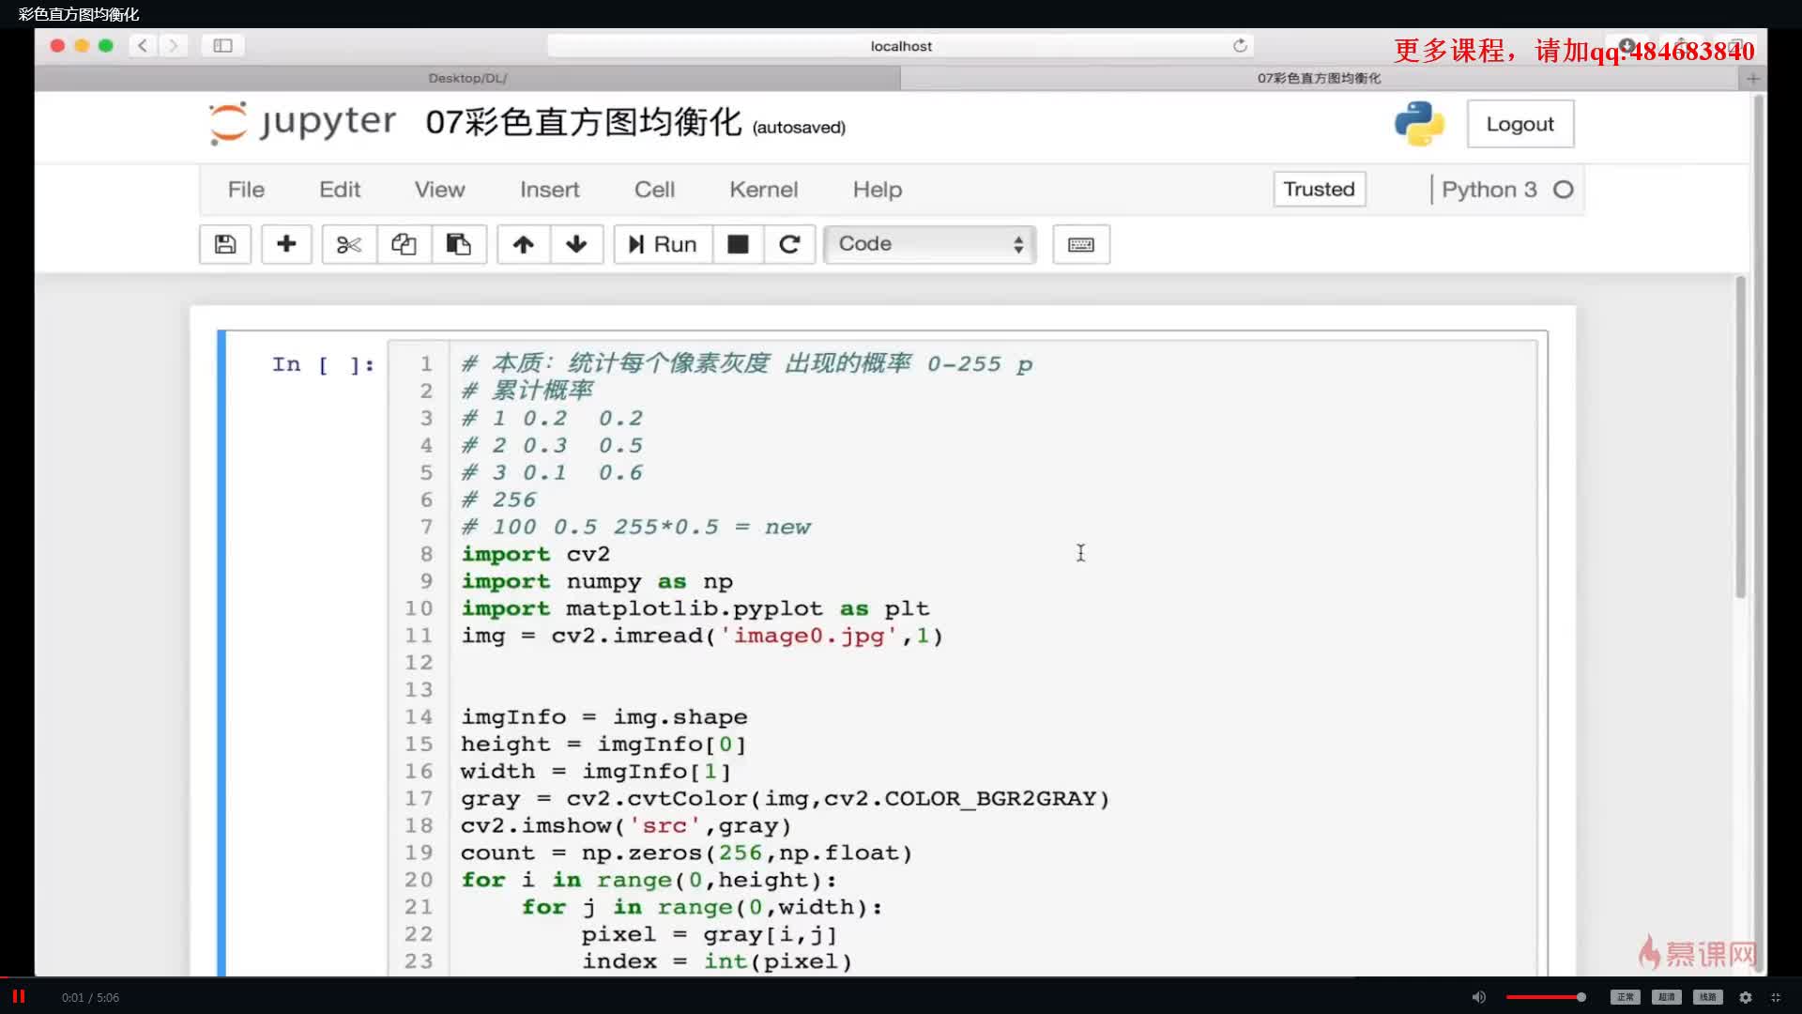
Task: Run the current cell
Action: point(663,244)
